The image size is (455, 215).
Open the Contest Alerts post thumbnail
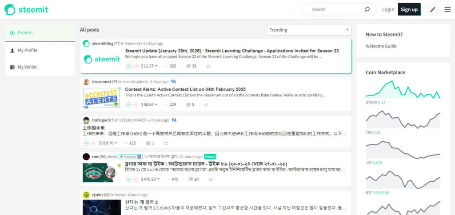(x=102, y=98)
